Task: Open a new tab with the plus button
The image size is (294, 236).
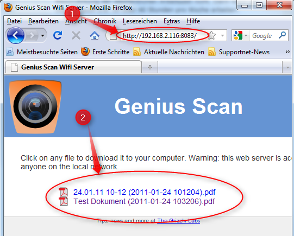Action: click(150, 67)
